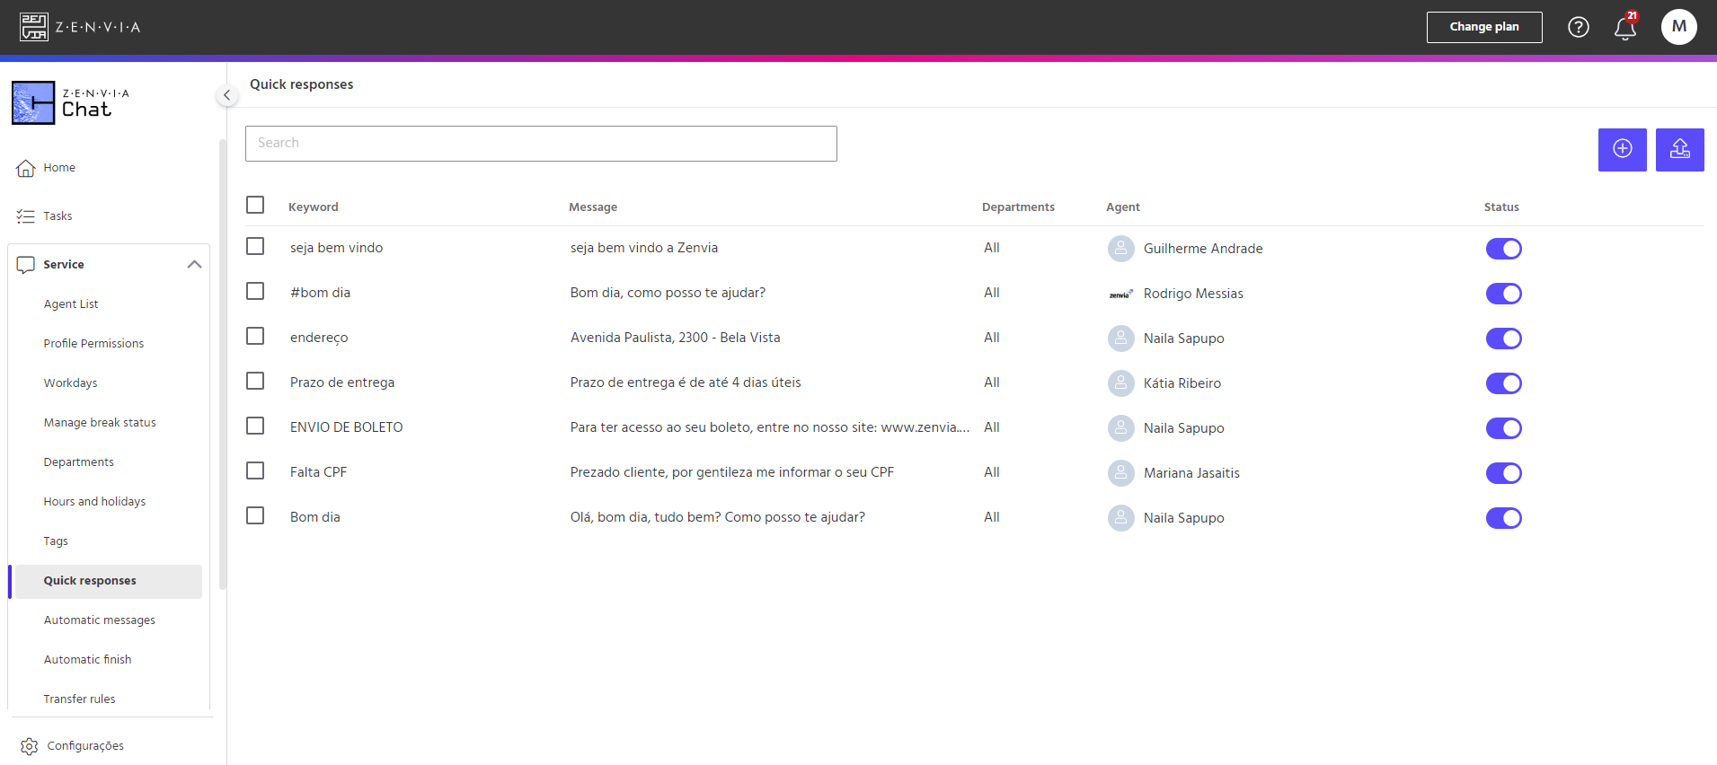Click the Configurações gear icon
The height and width of the screenshot is (765, 1717).
[29, 746]
